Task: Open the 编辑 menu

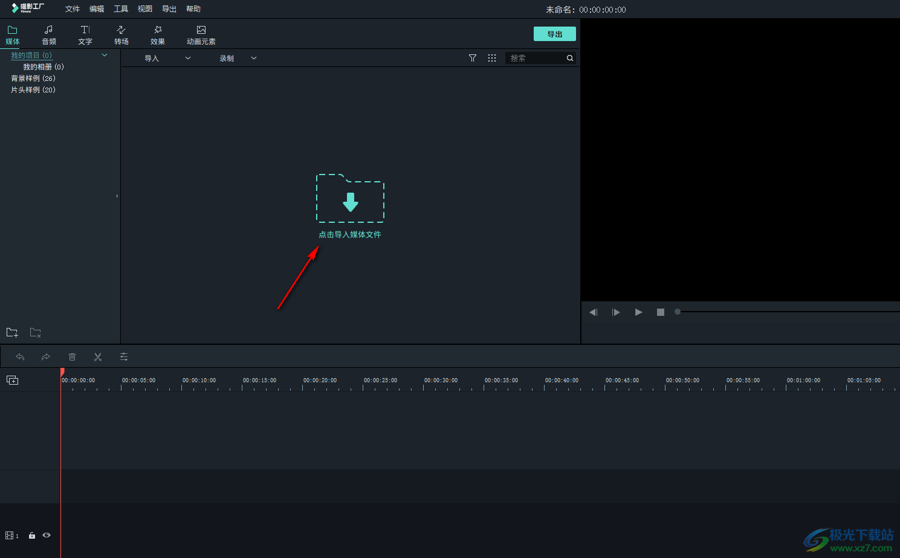Action: click(97, 9)
